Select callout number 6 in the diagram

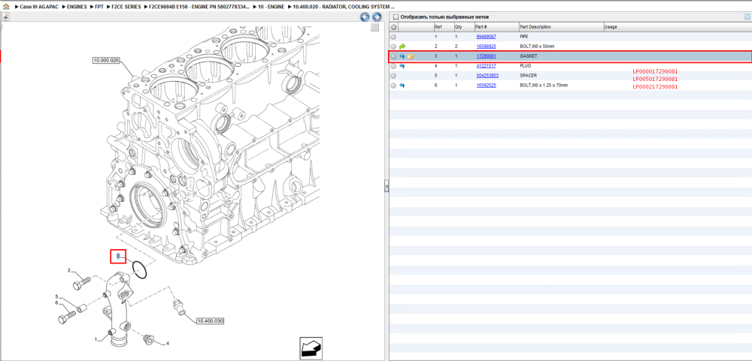coord(56,302)
